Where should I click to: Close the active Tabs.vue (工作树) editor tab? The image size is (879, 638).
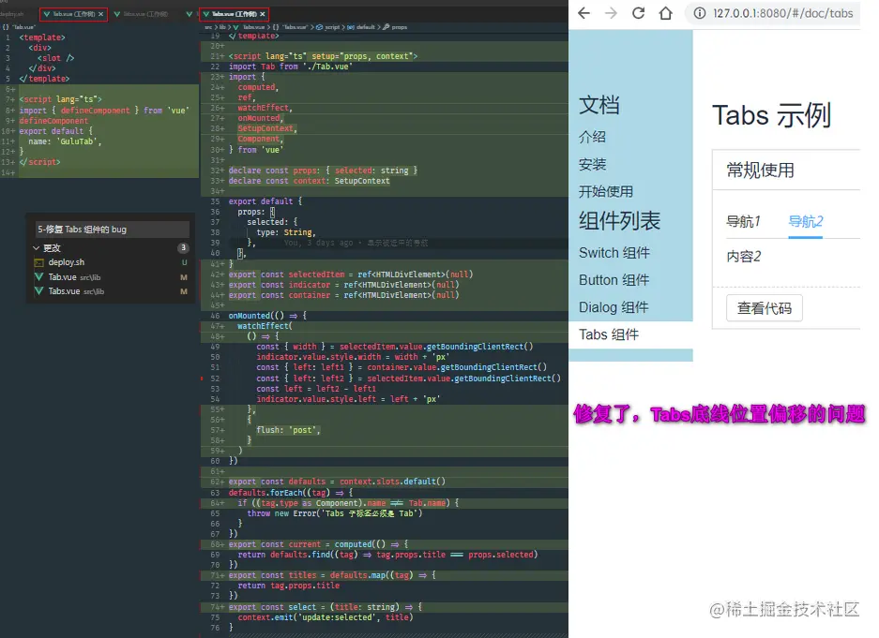click(263, 14)
